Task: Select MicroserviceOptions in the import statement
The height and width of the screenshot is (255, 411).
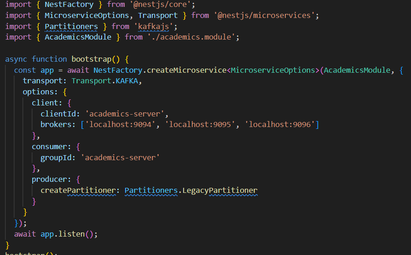Action: click(87, 16)
